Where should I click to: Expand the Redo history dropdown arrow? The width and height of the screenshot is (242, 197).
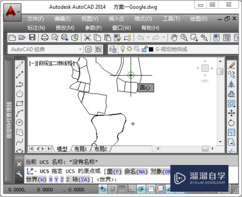[164, 38]
